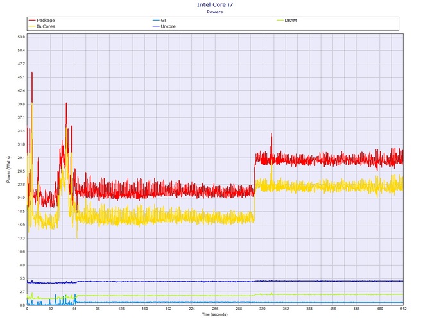Click the DRAM legend entry
The width and height of the screenshot is (430, 322).
(x=287, y=21)
